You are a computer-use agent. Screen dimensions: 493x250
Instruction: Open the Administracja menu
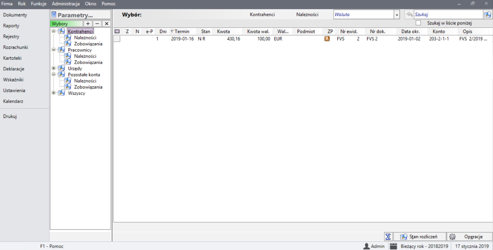coord(66,4)
